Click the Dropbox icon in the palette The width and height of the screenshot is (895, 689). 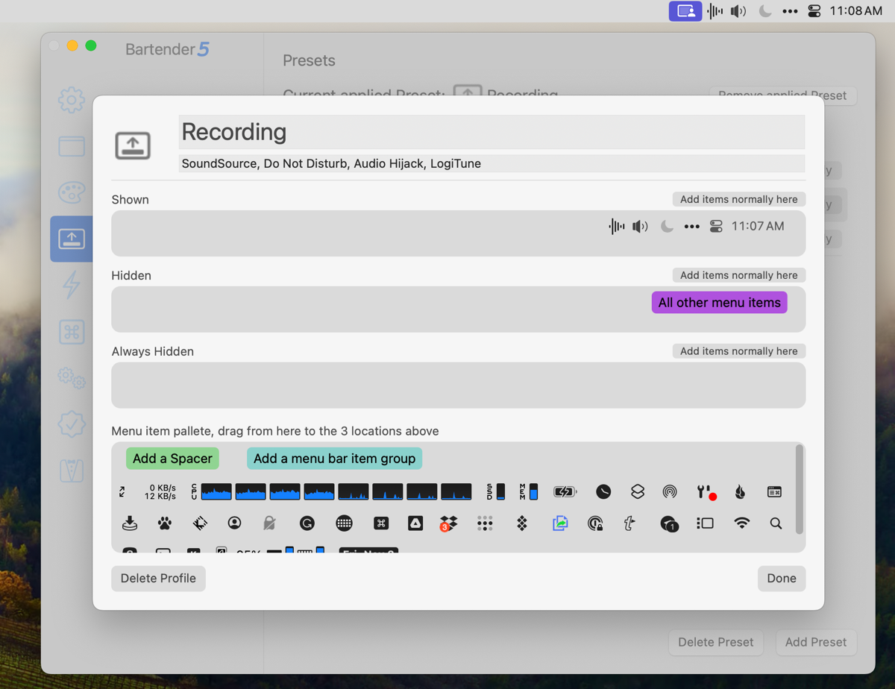(448, 523)
